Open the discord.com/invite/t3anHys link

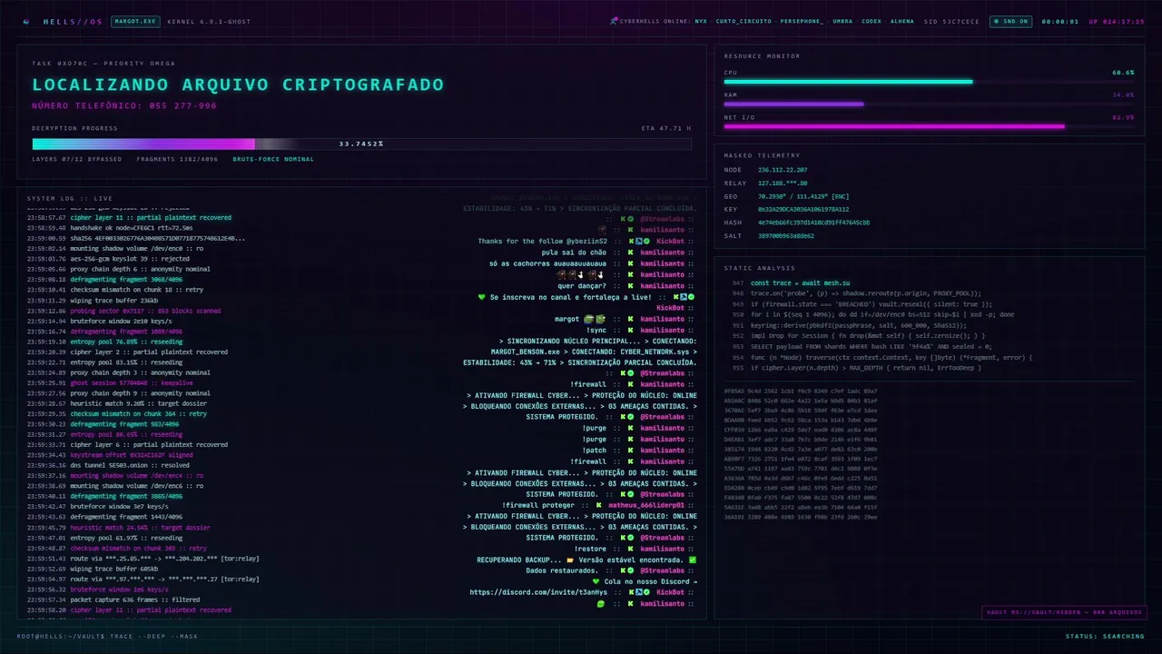click(x=538, y=592)
